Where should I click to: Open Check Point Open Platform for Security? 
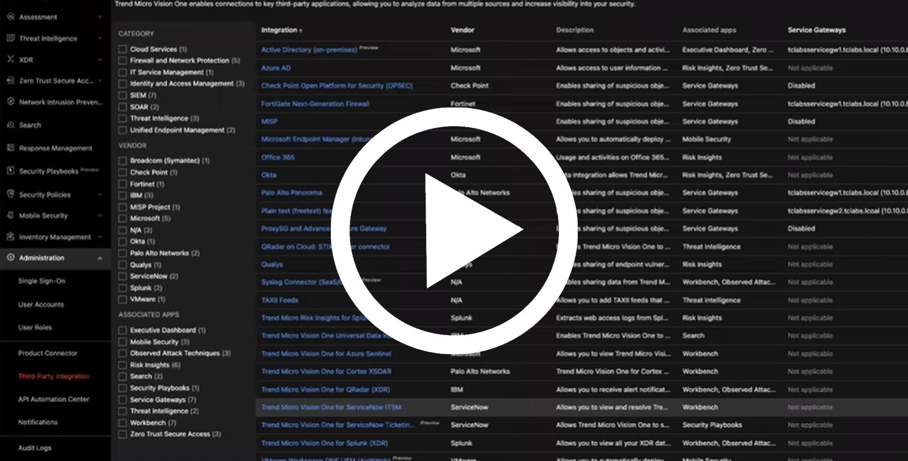(x=337, y=86)
